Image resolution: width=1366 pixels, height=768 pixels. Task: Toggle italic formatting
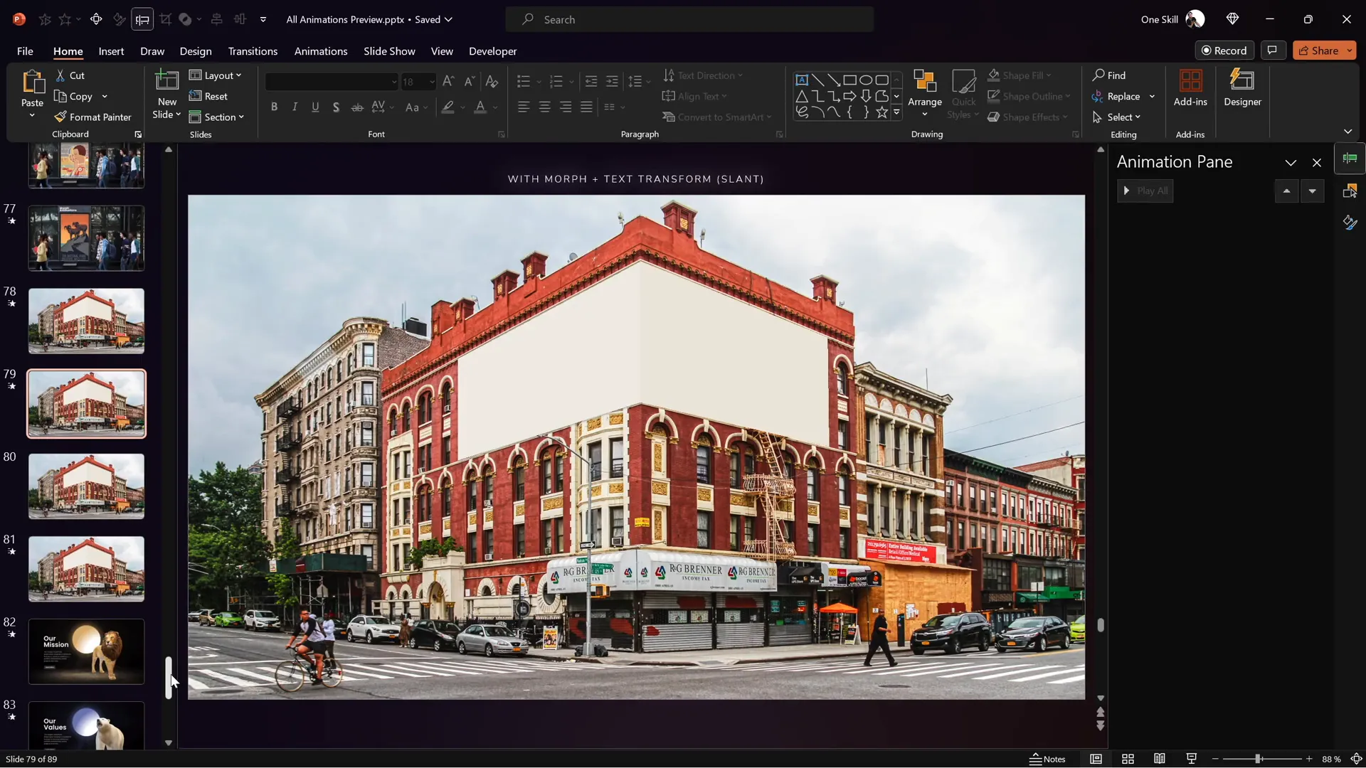(295, 107)
